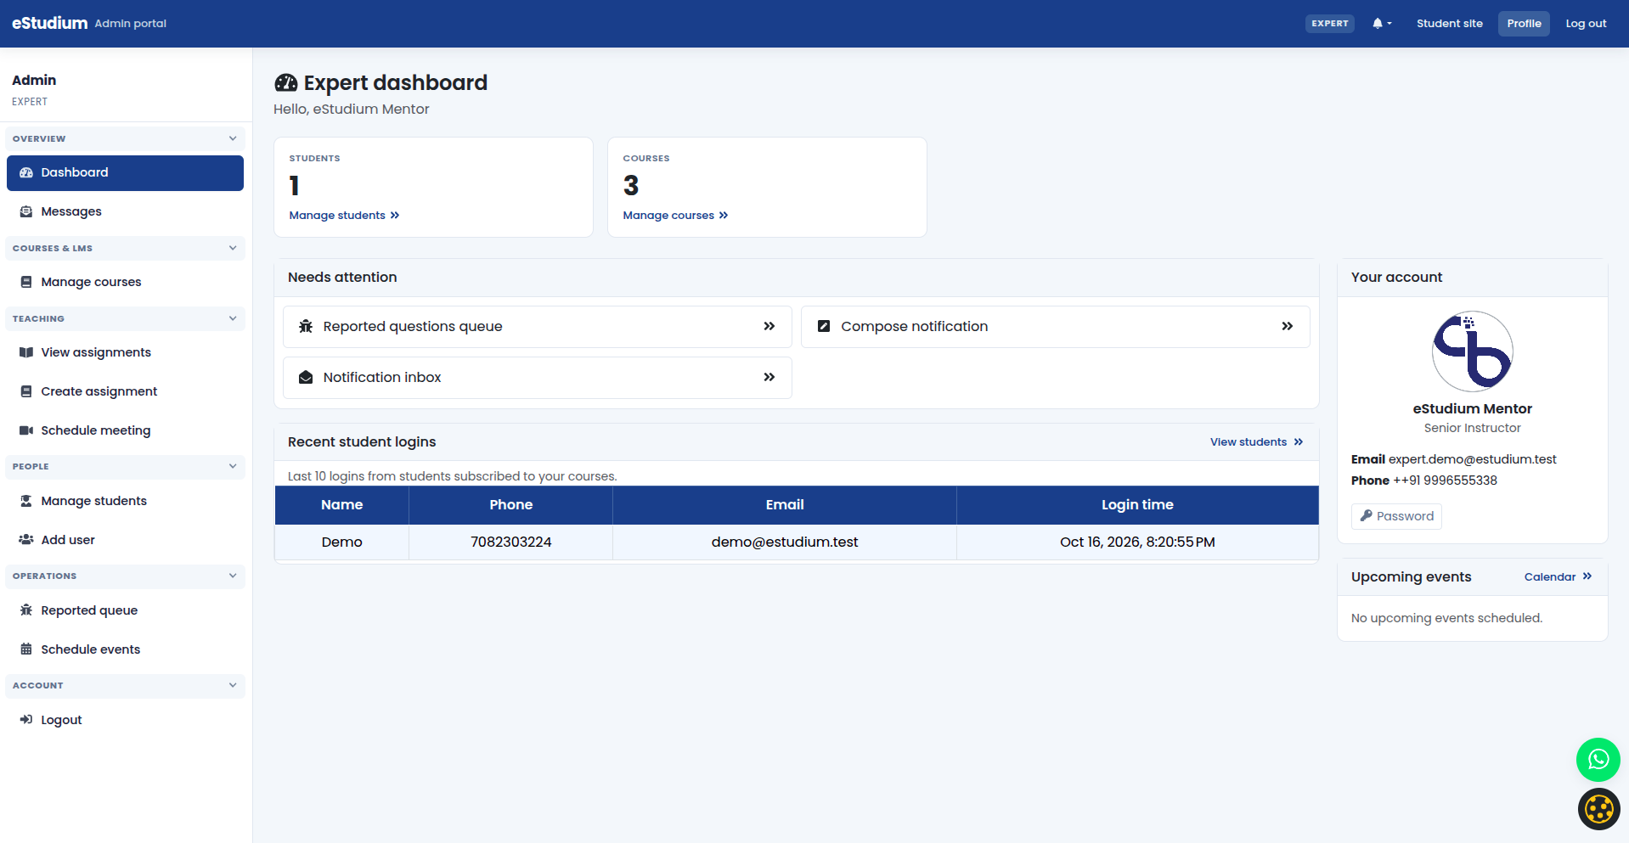The image size is (1629, 843).
Task: Follow the Manage courses link in Courses card
Action: (x=675, y=216)
